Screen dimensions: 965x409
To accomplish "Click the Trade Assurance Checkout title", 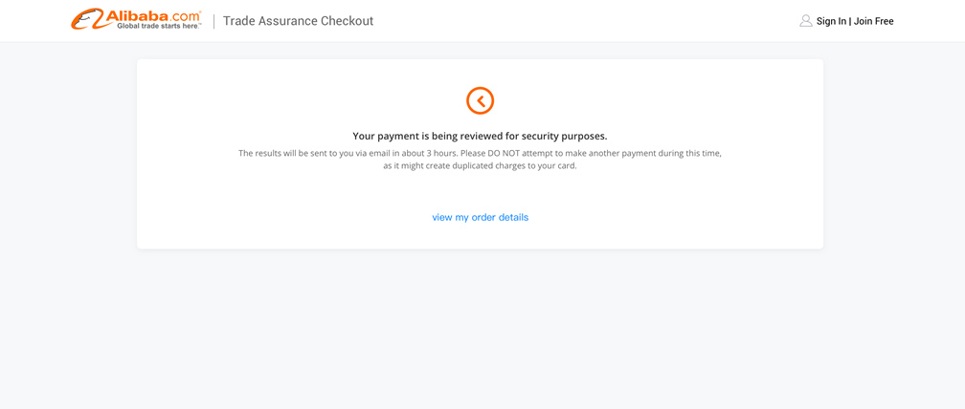I will click(298, 21).
